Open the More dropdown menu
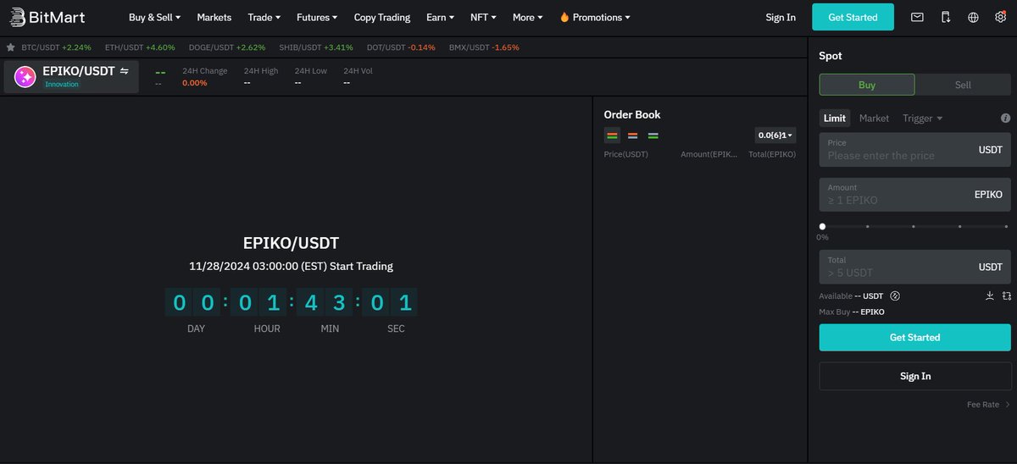 528,17
